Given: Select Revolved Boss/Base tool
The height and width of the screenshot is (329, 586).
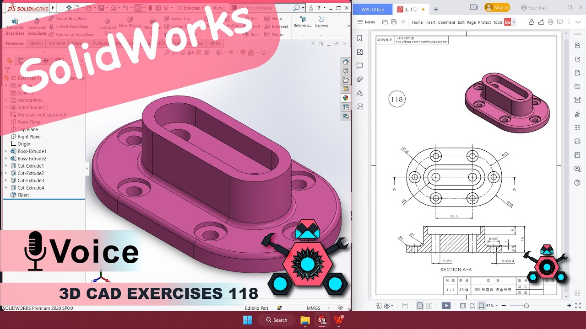Looking at the screenshot, I should [x=37, y=27].
